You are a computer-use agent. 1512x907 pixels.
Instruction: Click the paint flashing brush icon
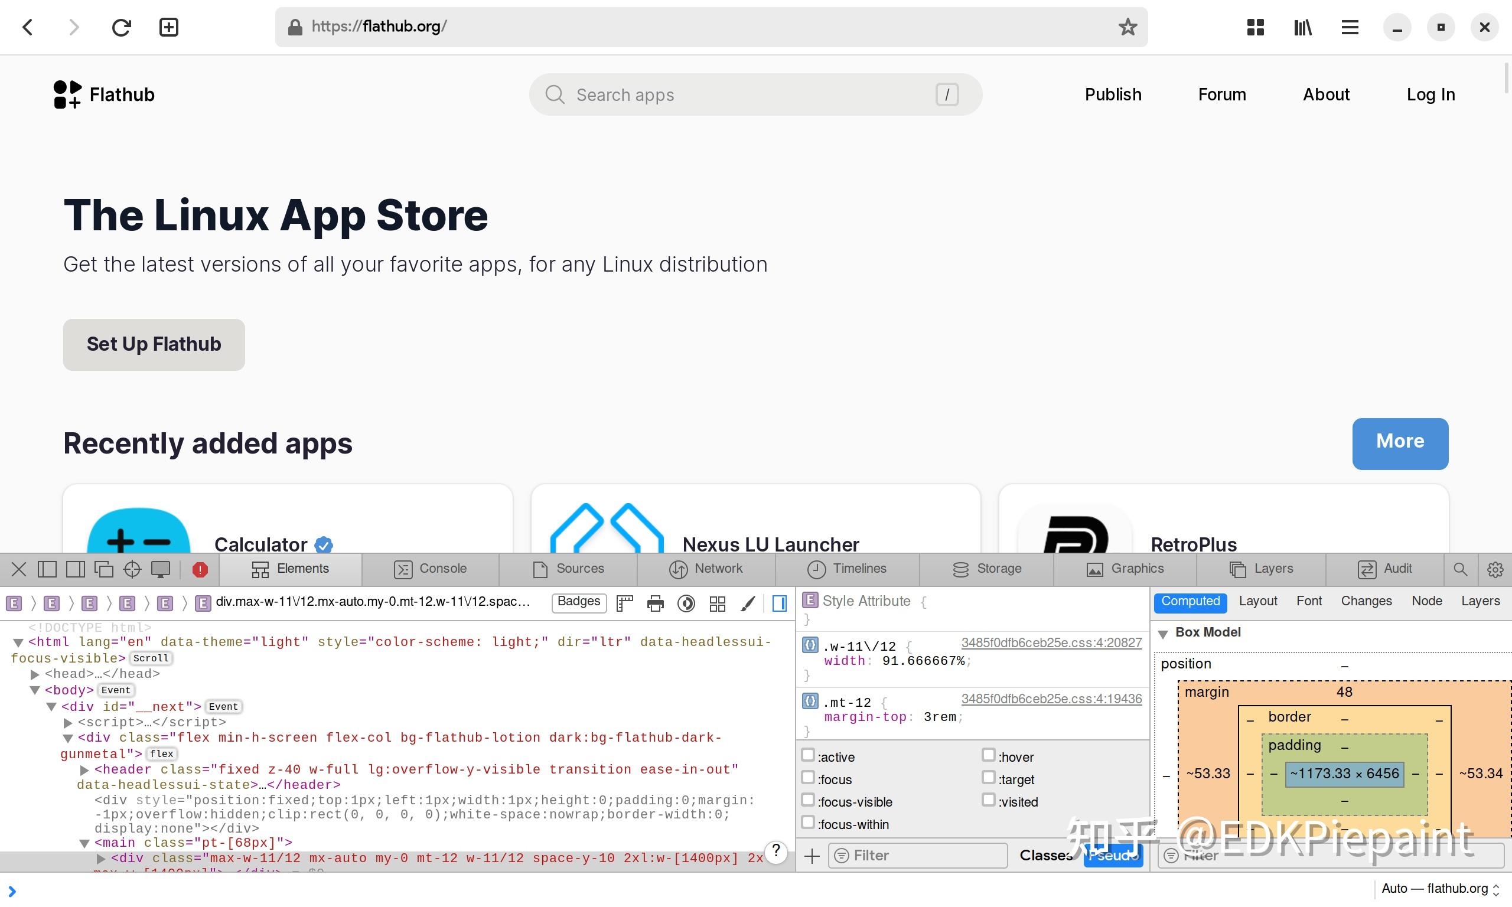click(x=748, y=603)
